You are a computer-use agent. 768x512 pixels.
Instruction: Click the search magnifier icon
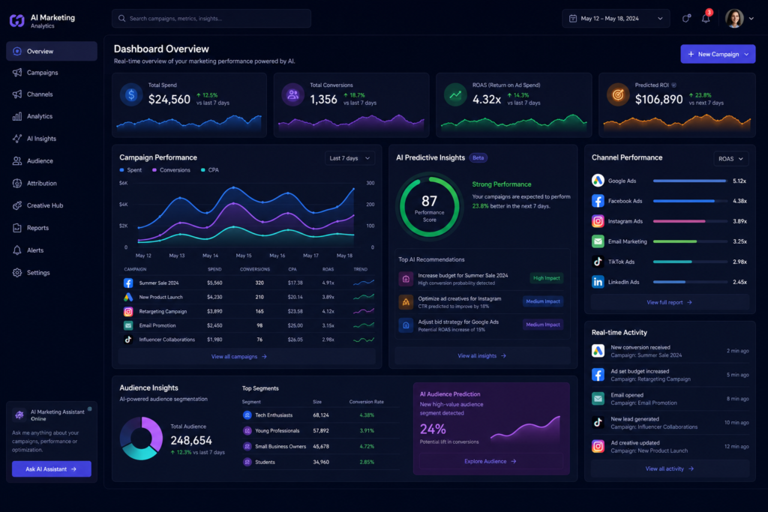[122, 19]
